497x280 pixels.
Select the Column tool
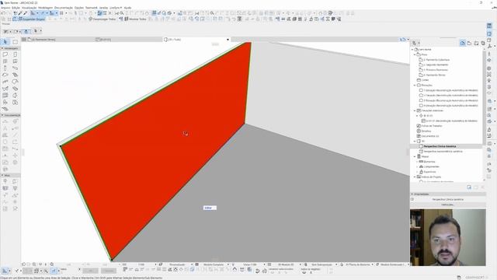(5, 68)
